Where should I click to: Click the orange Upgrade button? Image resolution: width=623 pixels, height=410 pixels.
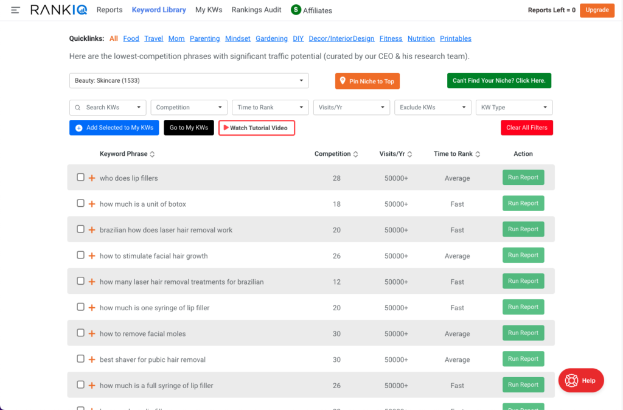597,10
